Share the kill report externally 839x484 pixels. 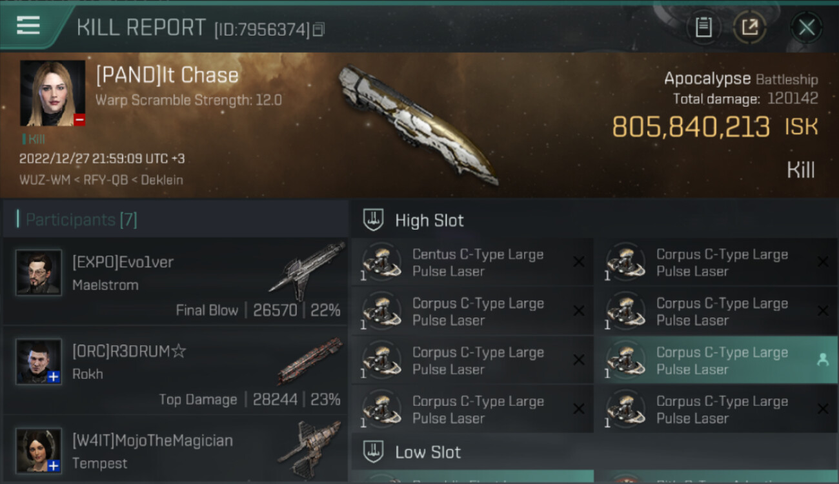coord(749,27)
